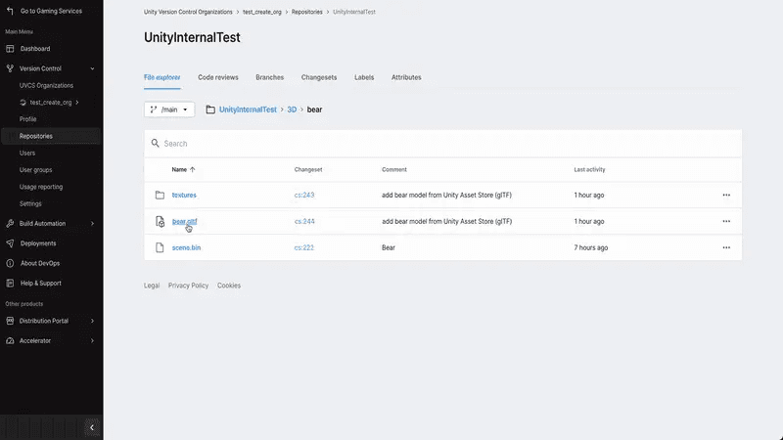Switch to the Changesets tab
Image resolution: width=783 pixels, height=440 pixels.
[x=319, y=77]
